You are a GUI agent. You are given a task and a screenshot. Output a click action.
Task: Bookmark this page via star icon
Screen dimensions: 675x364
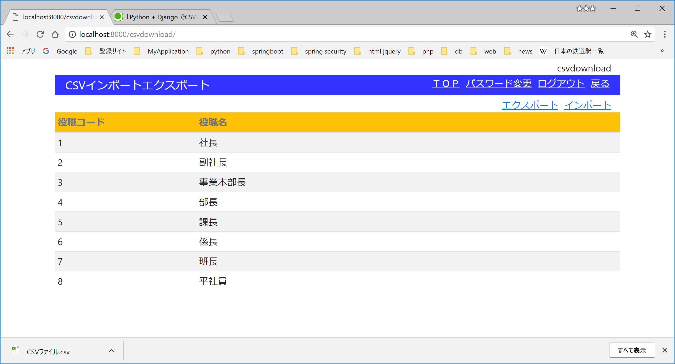pos(648,34)
